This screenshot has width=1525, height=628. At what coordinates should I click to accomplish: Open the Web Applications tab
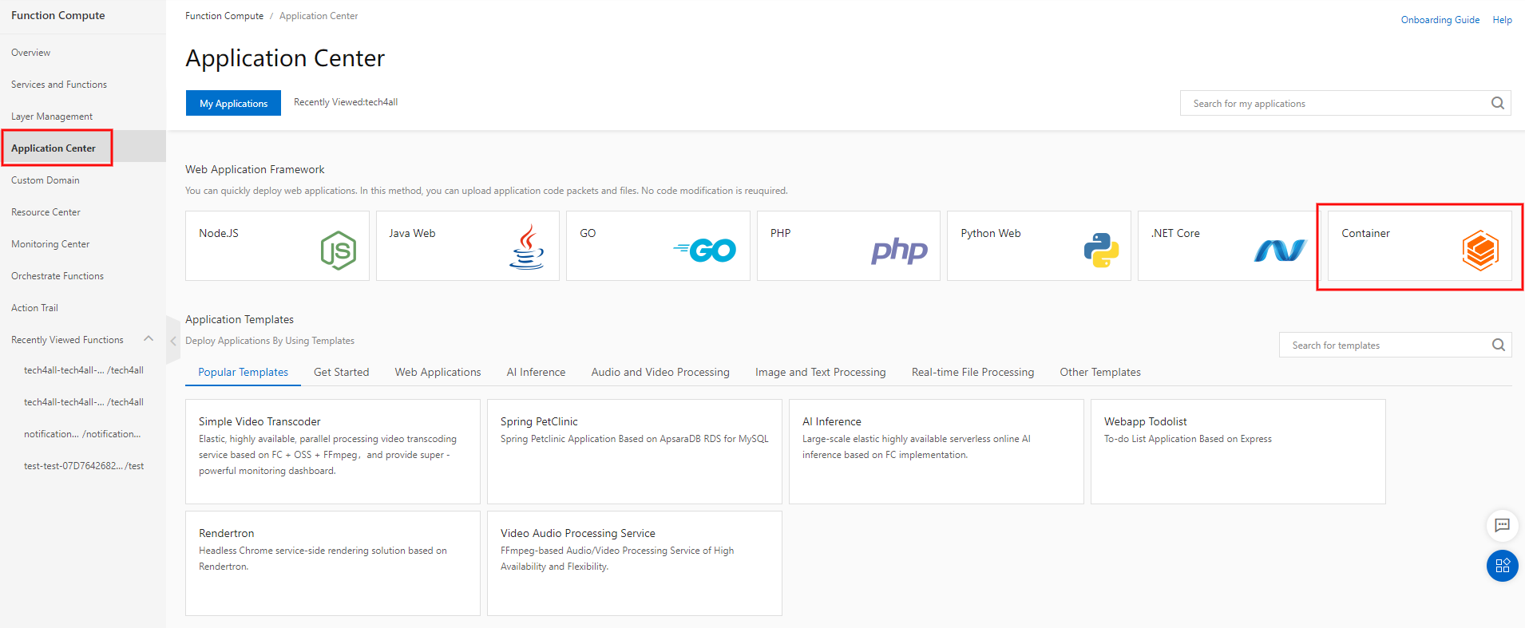click(x=438, y=372)
